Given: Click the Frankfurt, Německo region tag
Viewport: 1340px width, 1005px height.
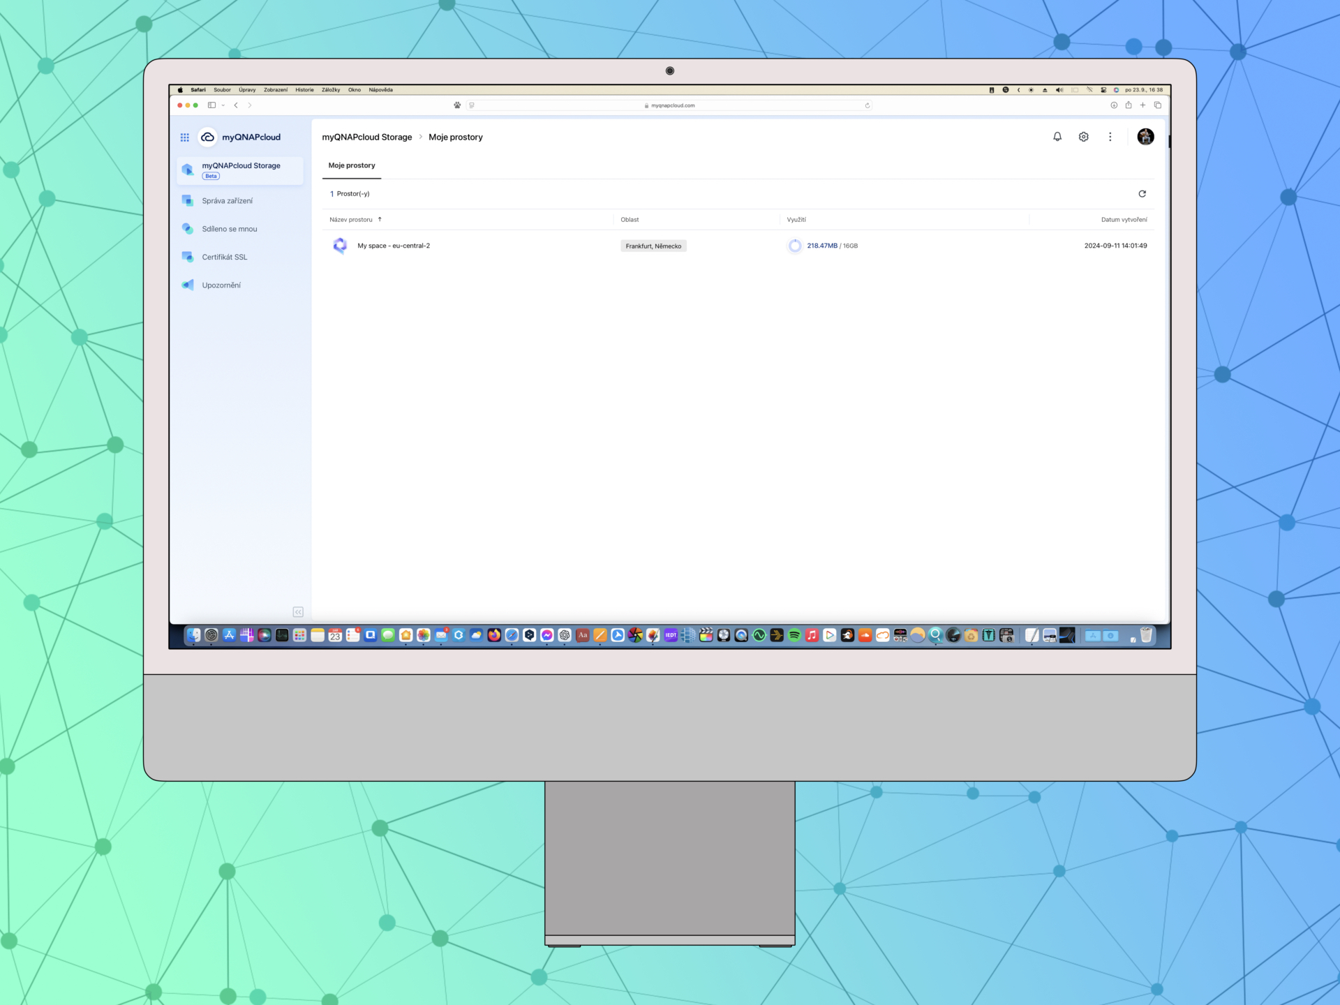Looking at the screenshot, I should click(x=653, y=246).
